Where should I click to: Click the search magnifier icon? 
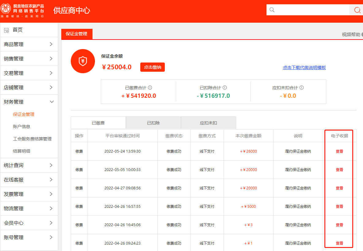point(272,10)
